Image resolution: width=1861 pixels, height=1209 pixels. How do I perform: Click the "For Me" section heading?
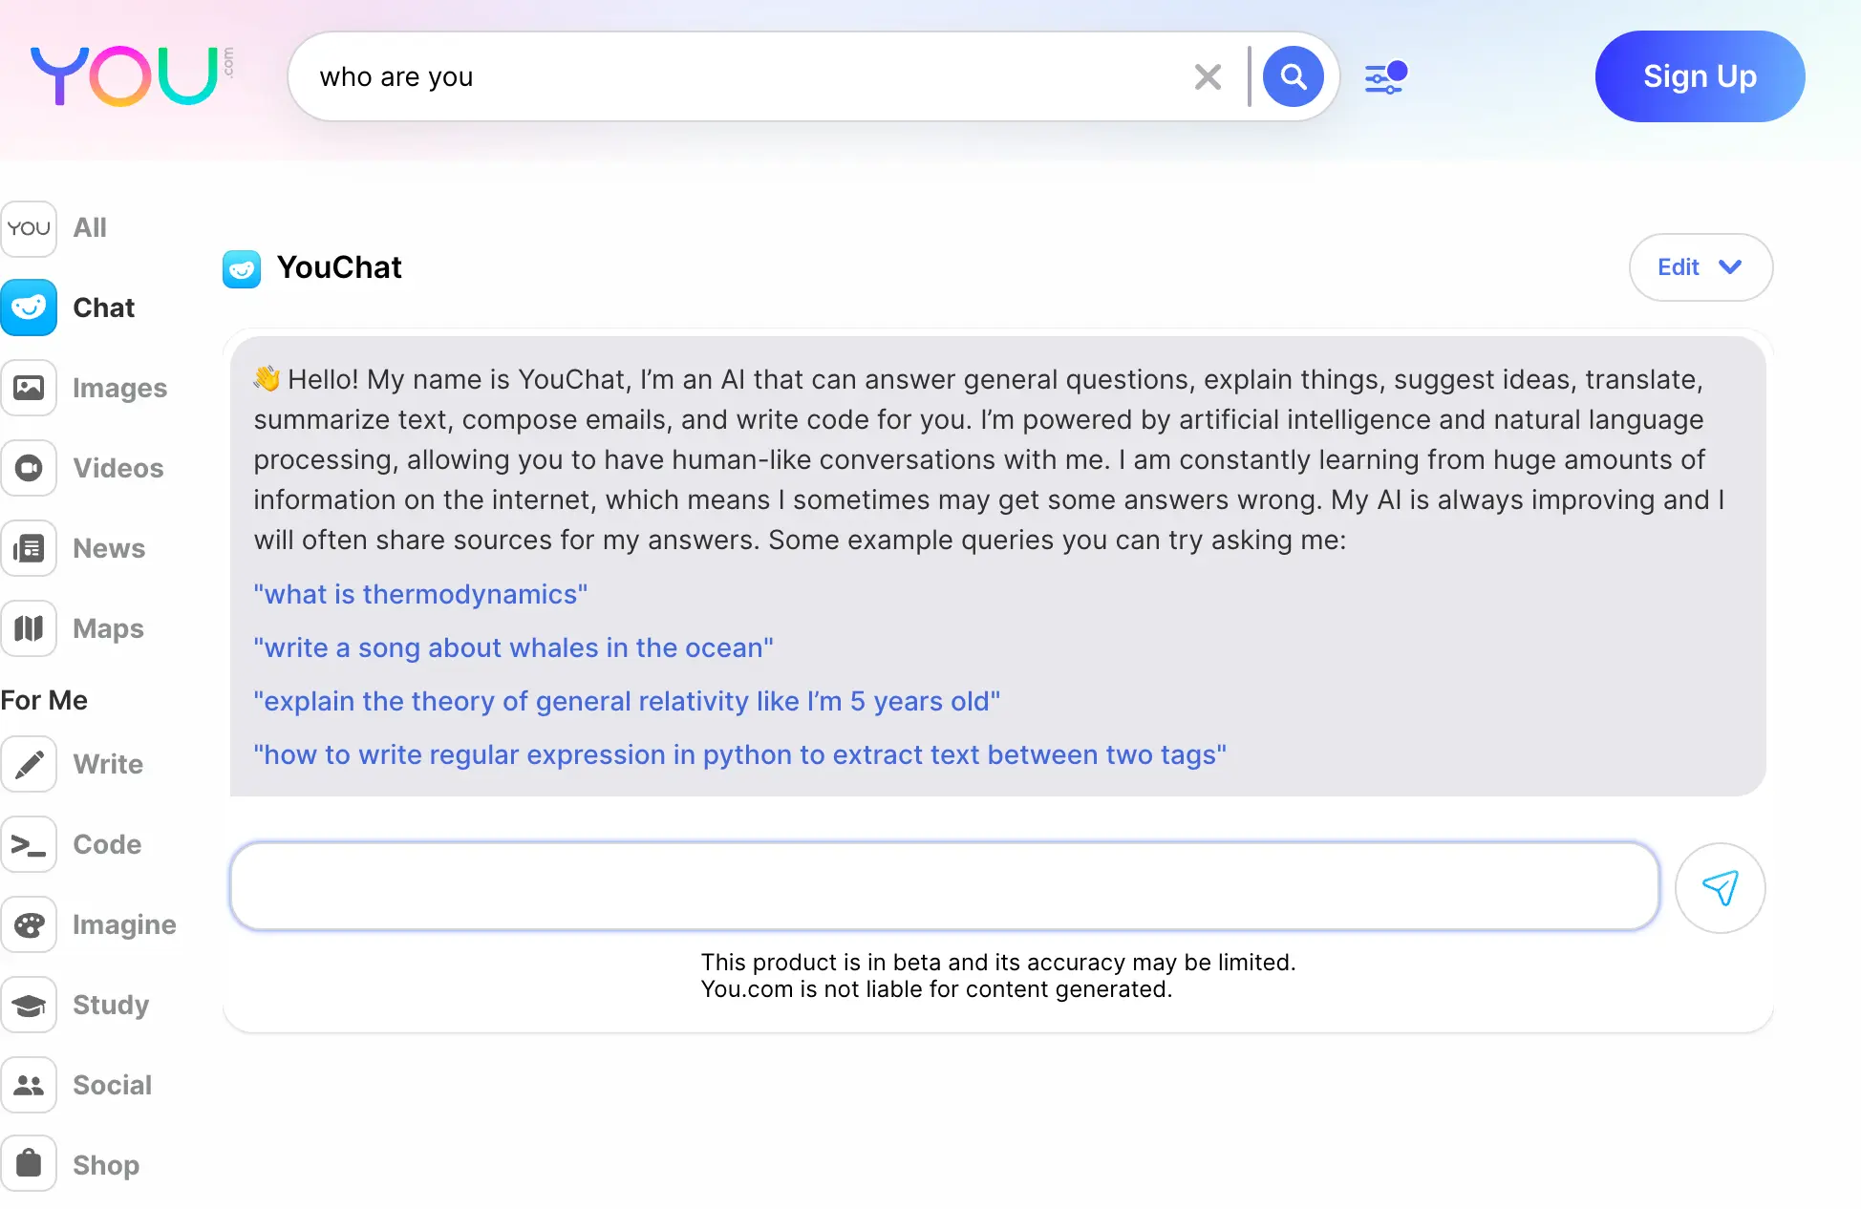(44, 700)
